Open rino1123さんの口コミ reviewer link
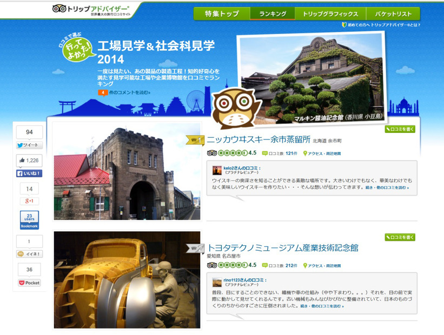444x335 pixels. 245,280
